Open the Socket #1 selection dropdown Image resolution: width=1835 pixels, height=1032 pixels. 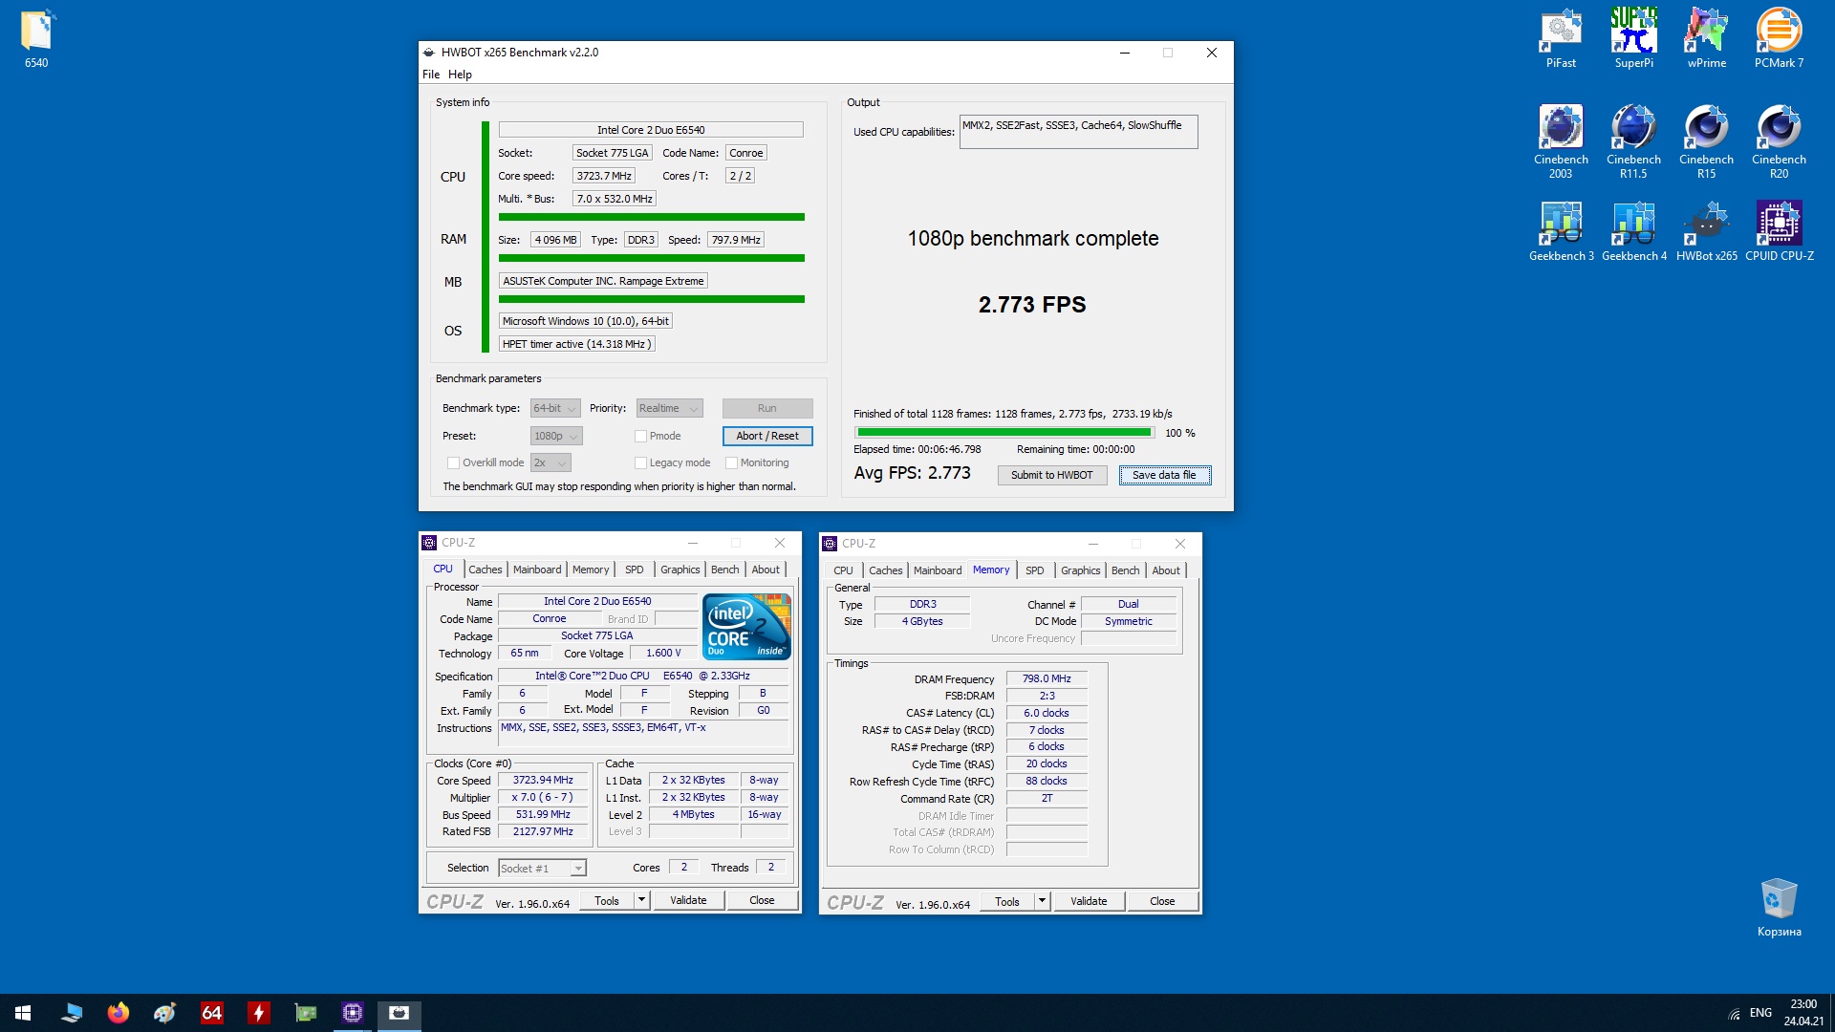542,868
